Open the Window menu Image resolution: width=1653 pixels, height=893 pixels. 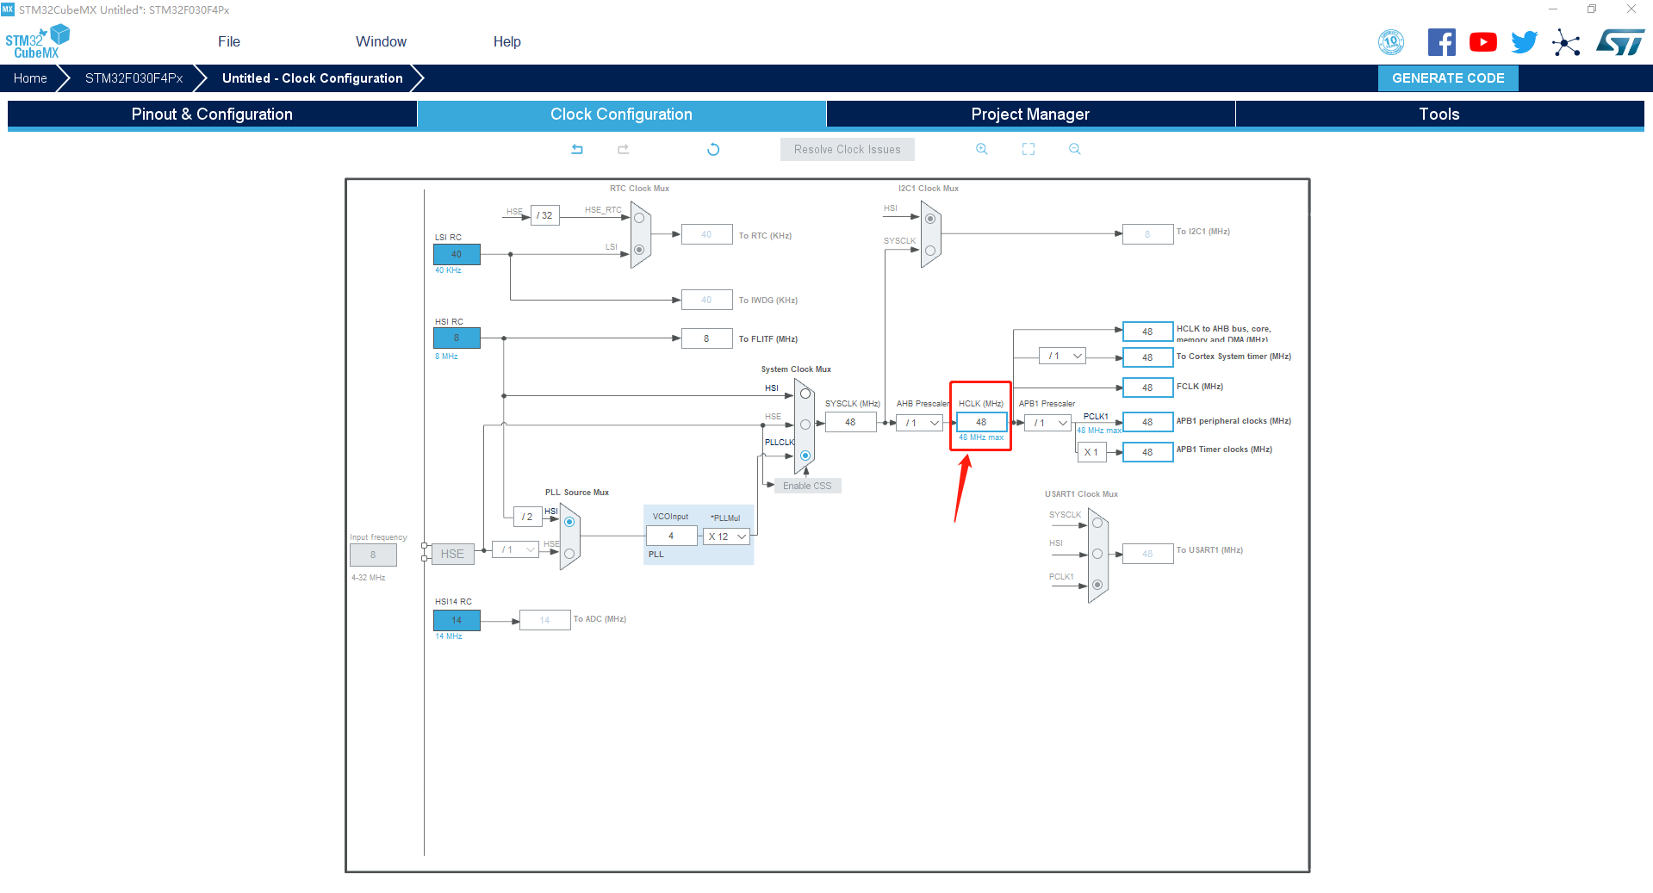pos(381,41)
